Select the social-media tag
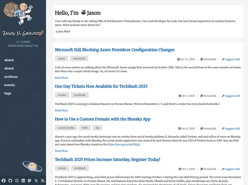This screenshot has height=185, width=248. click(x=66, y=128)
